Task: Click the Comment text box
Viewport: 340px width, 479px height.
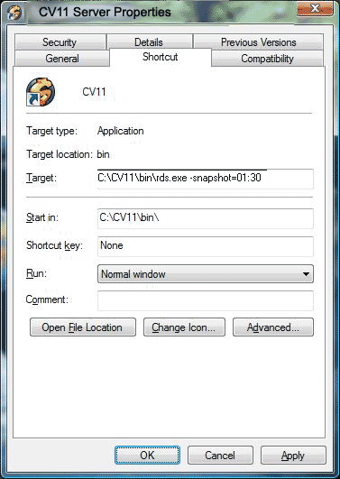Action: click(x=206, y=300)
